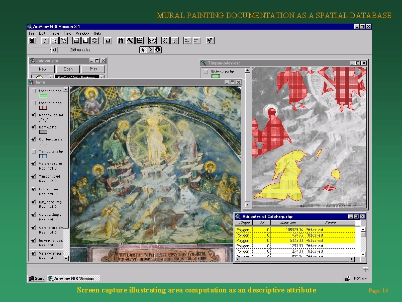This screenshot has height=302, width=402.
Task: Toggle the last checked theme in the legend
Action: [x=34, y=253]
